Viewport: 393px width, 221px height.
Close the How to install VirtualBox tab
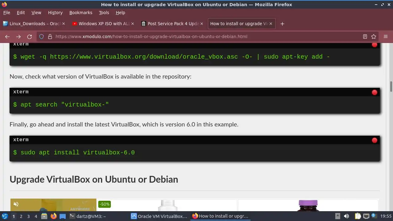click(x=271, y=24)
